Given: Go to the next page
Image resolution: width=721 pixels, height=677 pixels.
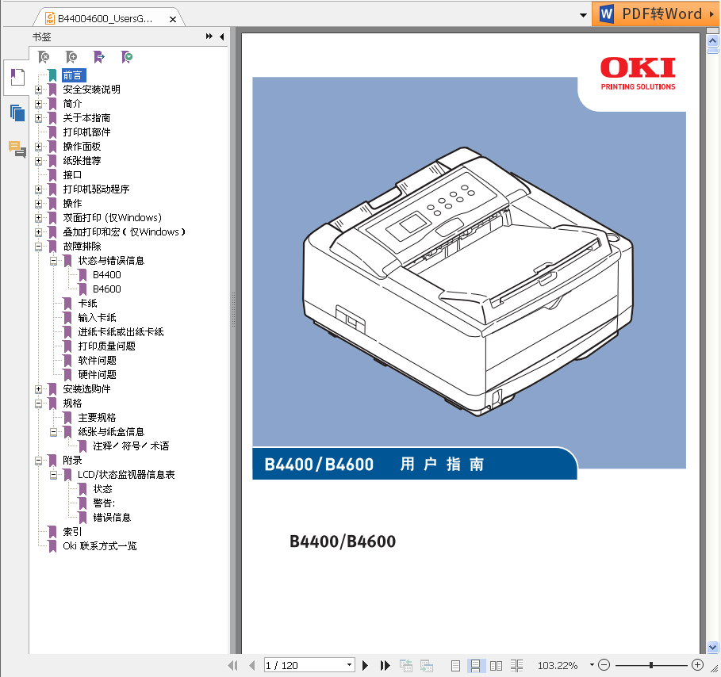Looking at the screenshot, I should (365, 665).
